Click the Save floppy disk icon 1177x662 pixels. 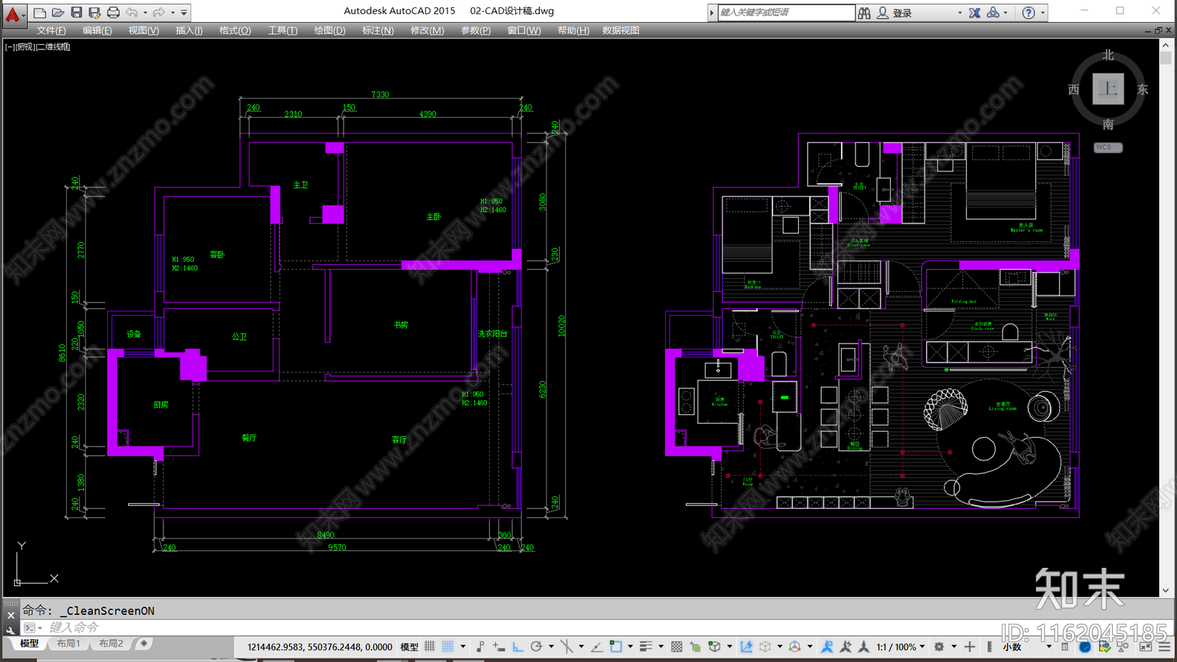77,13
